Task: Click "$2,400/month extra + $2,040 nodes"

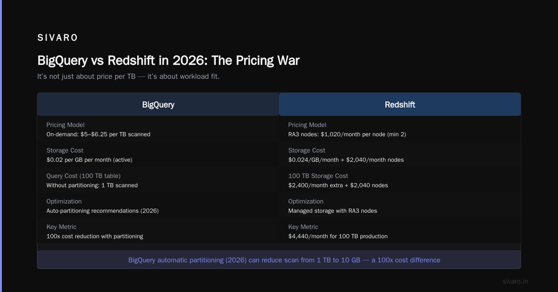Action: click(x=338, y=185)
